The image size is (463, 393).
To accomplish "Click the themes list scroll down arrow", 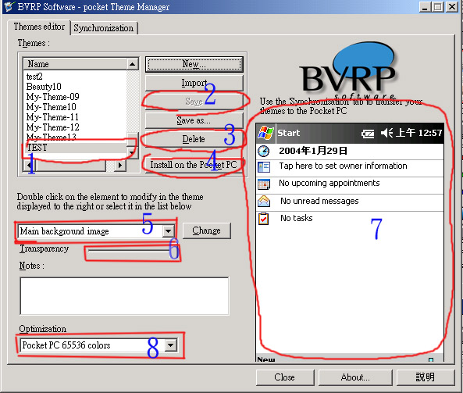I will (x=132, y=153).
